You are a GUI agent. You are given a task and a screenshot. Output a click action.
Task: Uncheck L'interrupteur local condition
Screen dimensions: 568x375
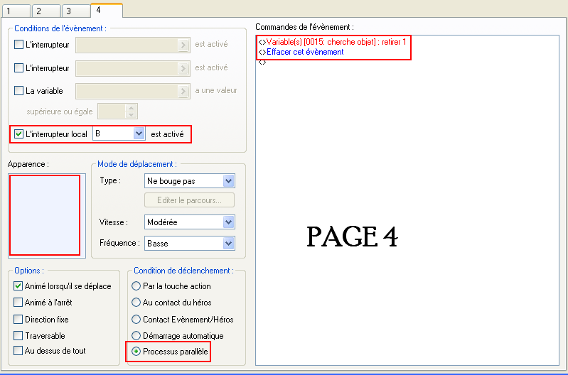coord(18,134)
